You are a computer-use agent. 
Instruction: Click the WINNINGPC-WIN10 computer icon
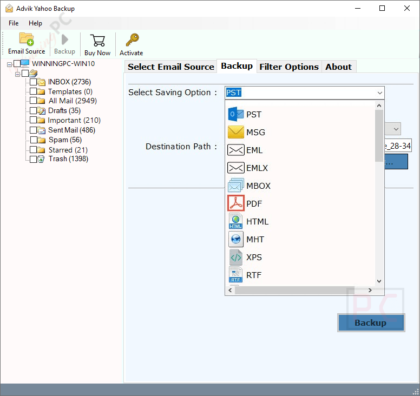[25, 63]
